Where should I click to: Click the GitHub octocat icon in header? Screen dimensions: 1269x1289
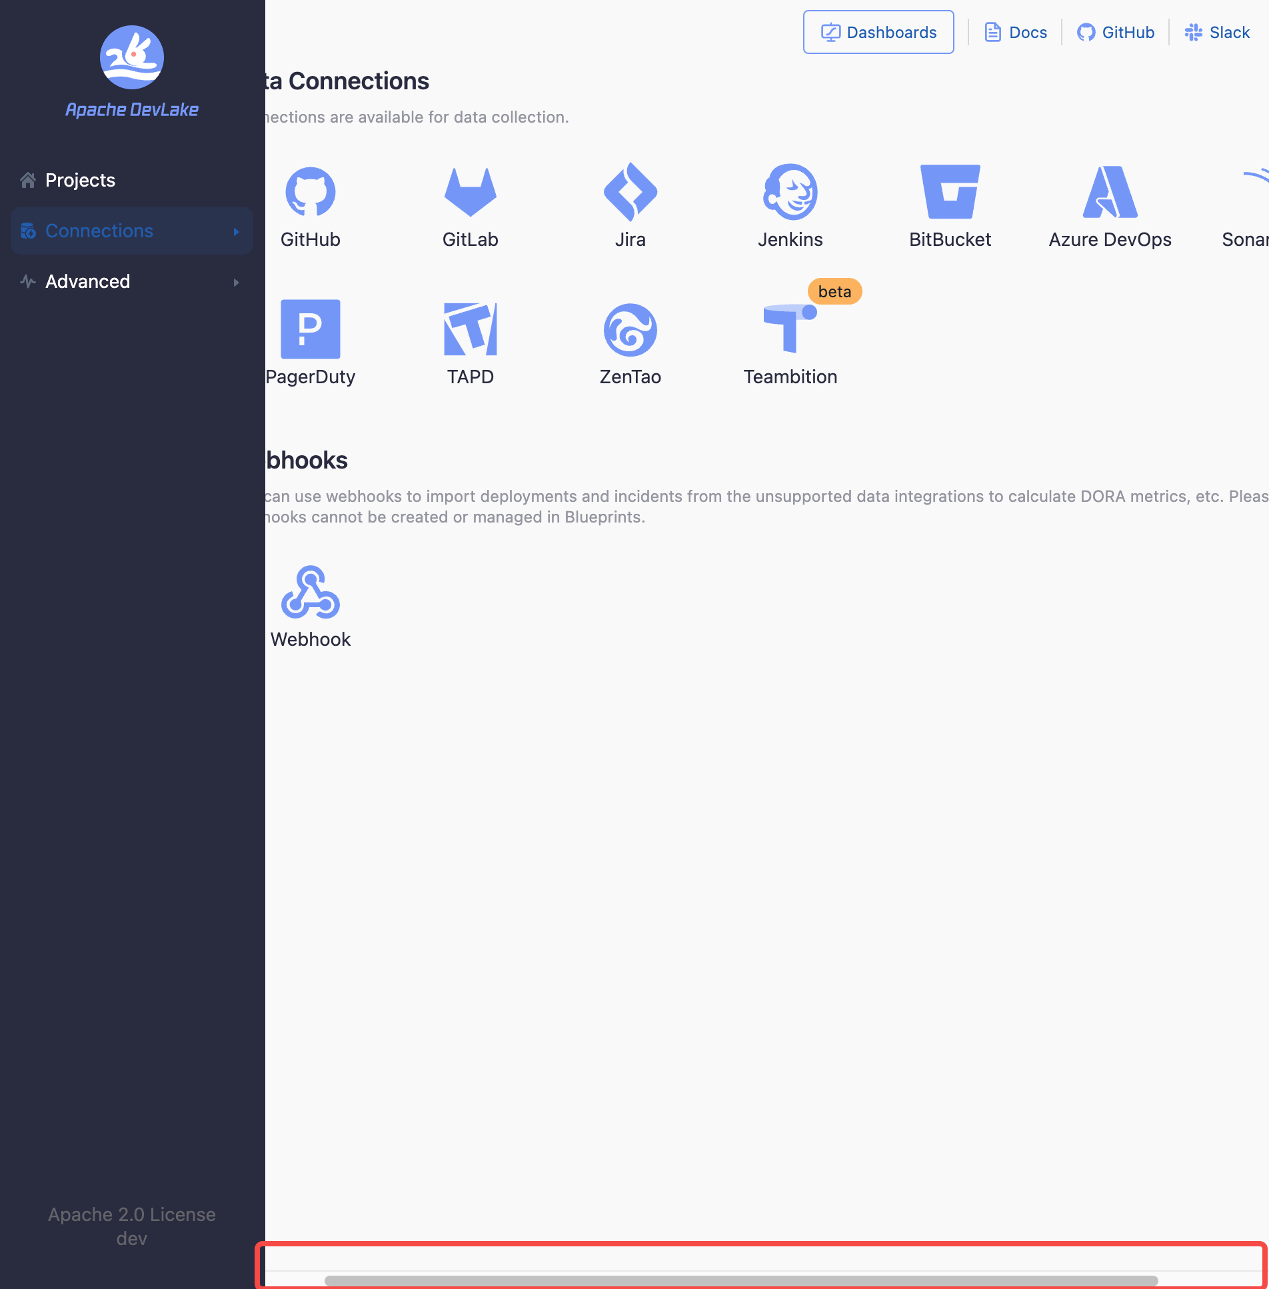point(1086,32)
